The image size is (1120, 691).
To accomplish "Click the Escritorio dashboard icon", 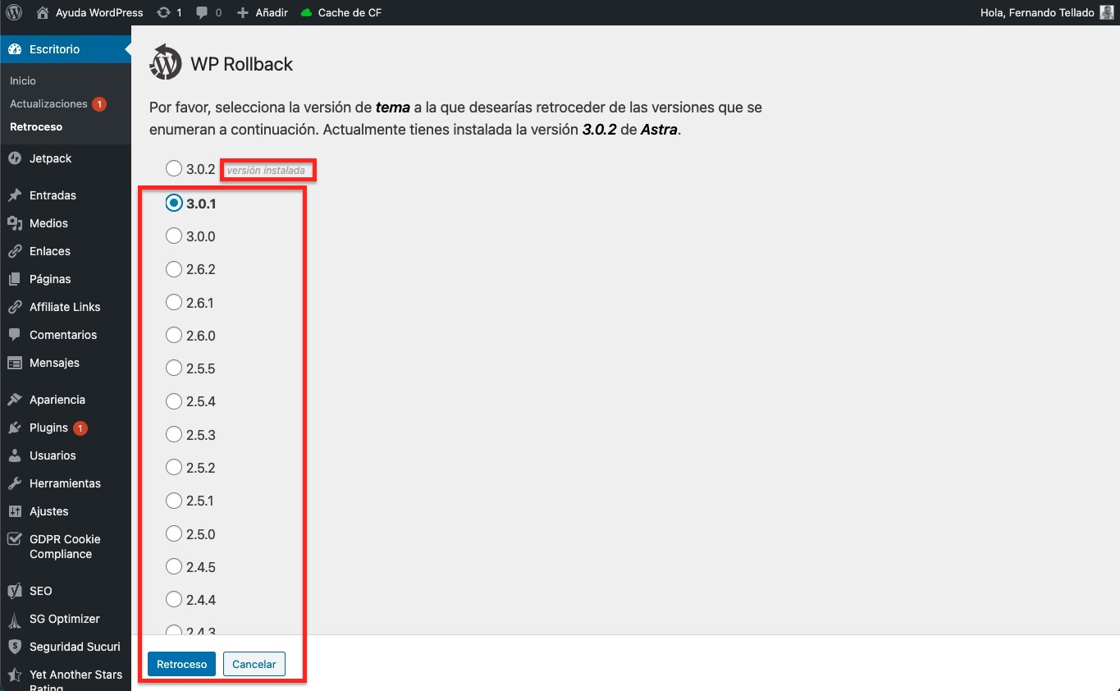I will (15, 49).
